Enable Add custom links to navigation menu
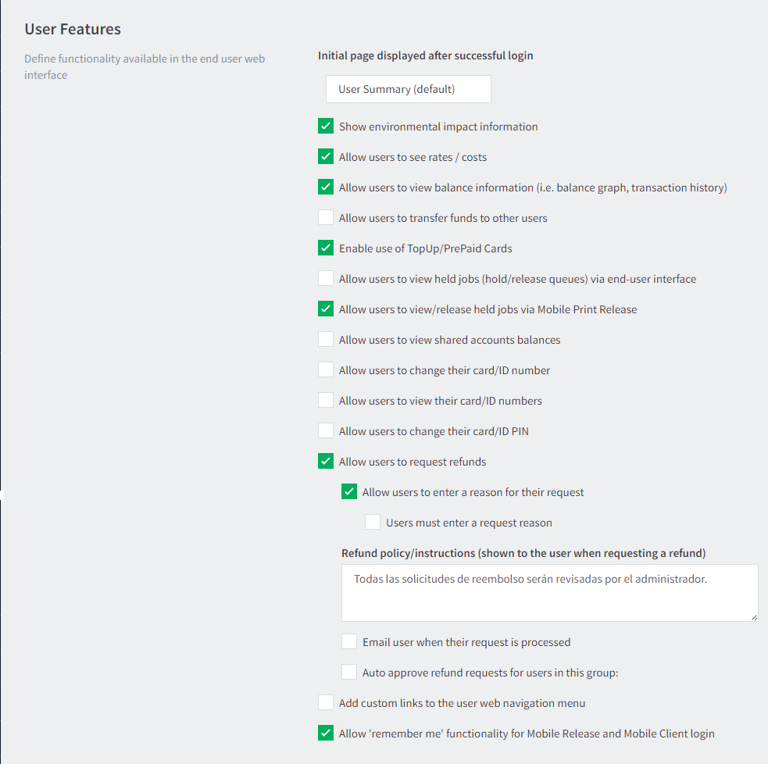768x764 pixels. tap(326, 702)
